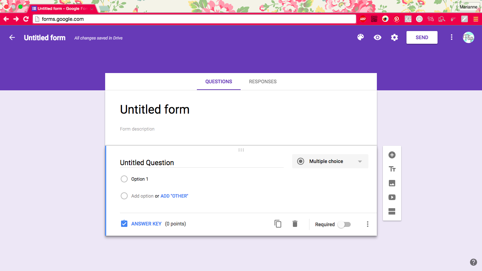Reload the page with the refresh icon
The image size is (482, 271).
[x=26, y=19]
